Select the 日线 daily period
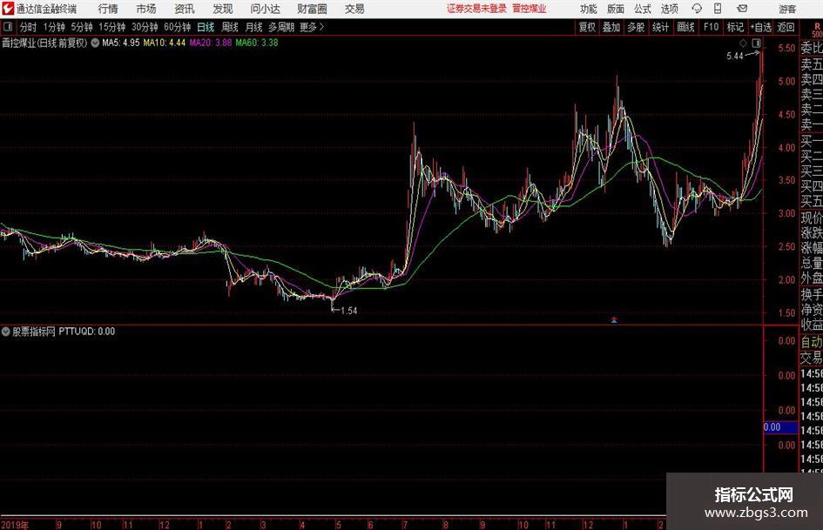The image size is (823, 530). click(206, 27)
